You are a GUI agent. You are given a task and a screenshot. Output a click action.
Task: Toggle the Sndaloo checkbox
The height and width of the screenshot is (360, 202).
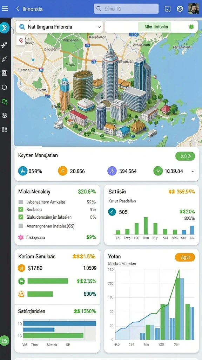pos(21,210)
